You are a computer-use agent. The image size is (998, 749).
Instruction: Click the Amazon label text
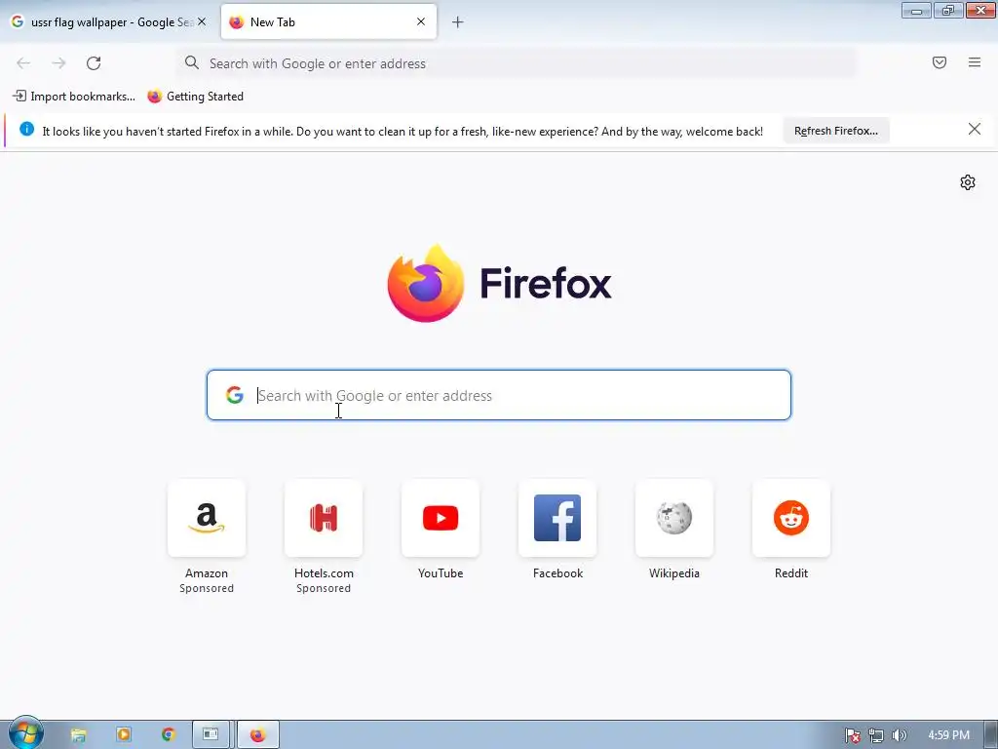(207, 573)
